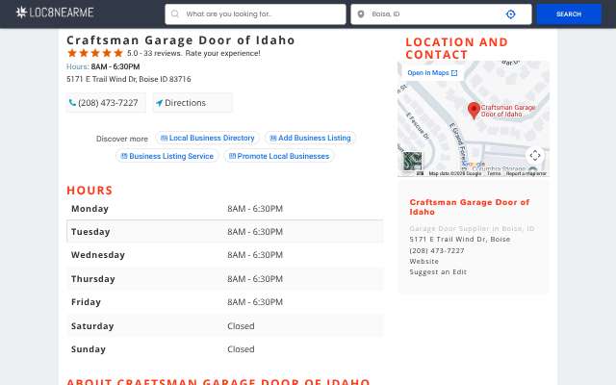Click the red map marker pin
The height and width of the screenshot is (385, 616).
click(474, 111)
